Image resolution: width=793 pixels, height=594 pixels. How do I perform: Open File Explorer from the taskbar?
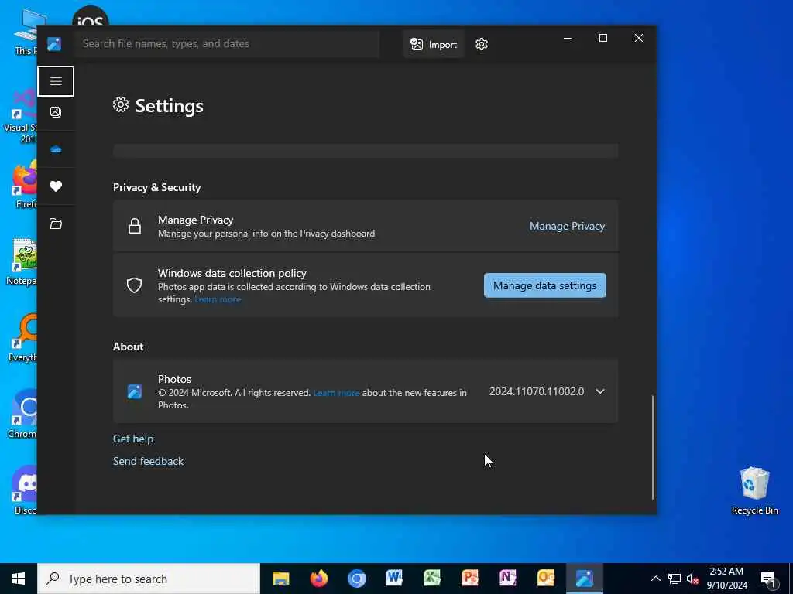(x=280, y=579)
